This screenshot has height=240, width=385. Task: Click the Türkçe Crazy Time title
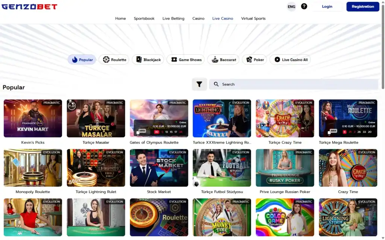[x=285, y=142]
